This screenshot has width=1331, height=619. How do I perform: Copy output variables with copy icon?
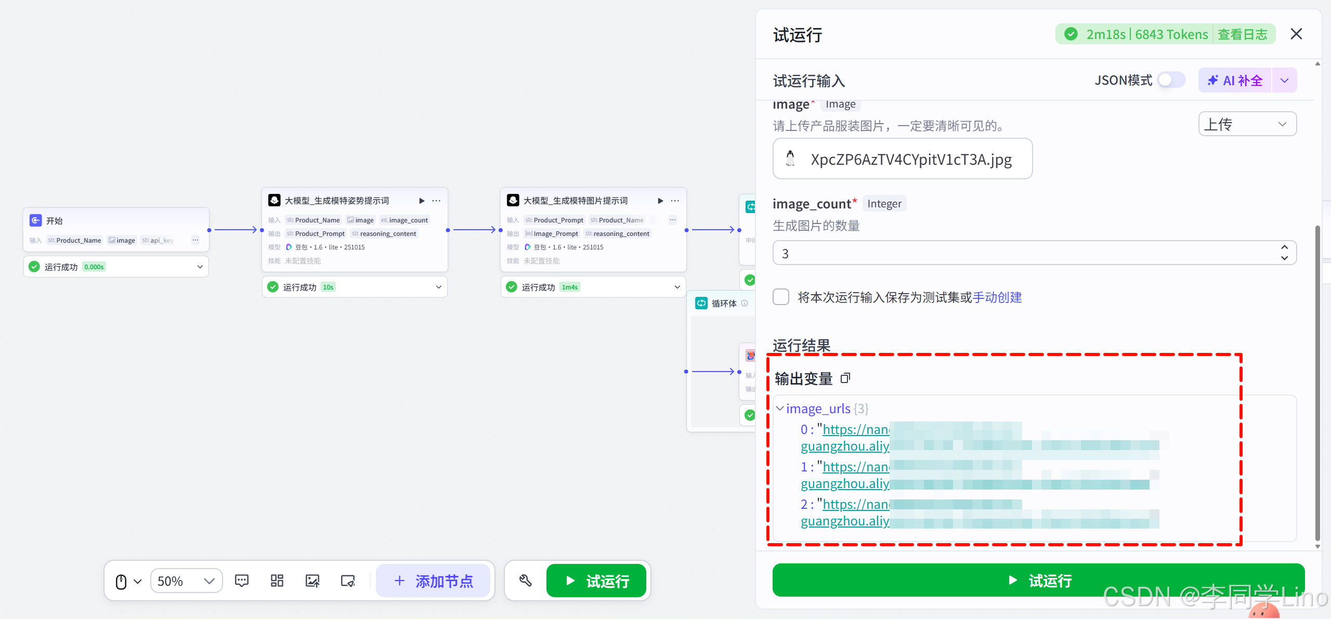coord(845,378)
